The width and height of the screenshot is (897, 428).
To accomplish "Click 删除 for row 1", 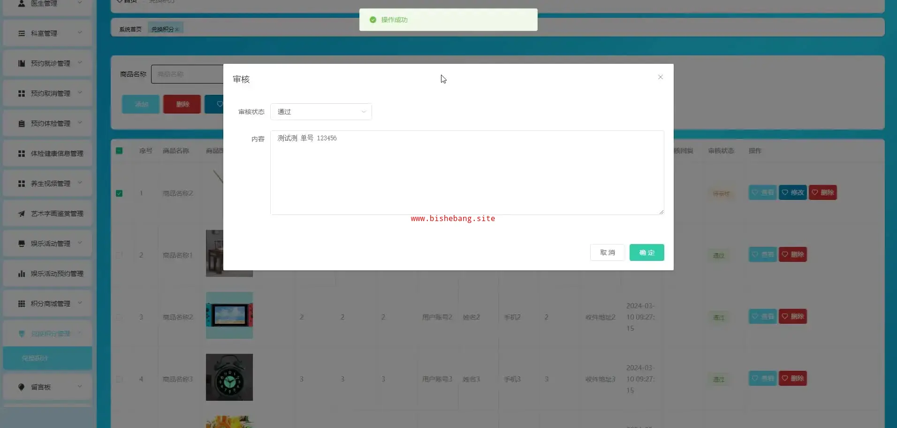I will (823, 192).
